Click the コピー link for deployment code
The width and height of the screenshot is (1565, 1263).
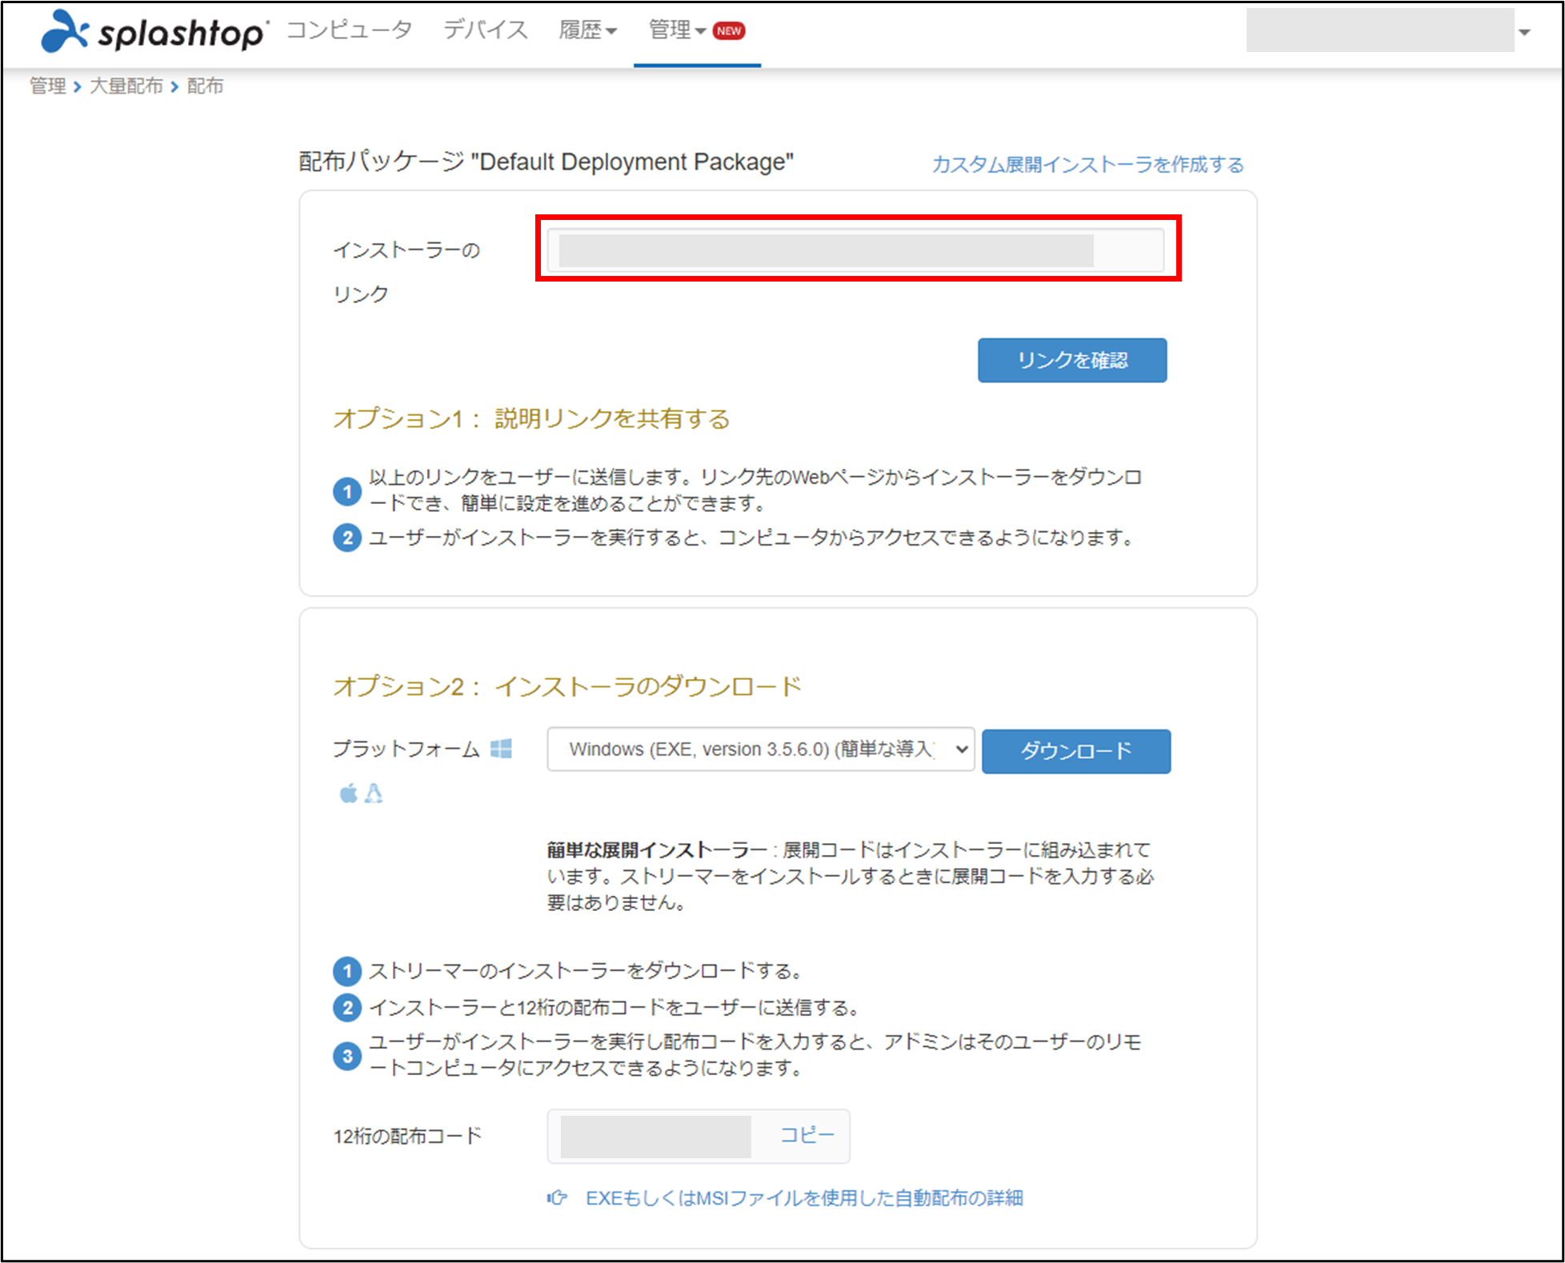(807, 1135)
